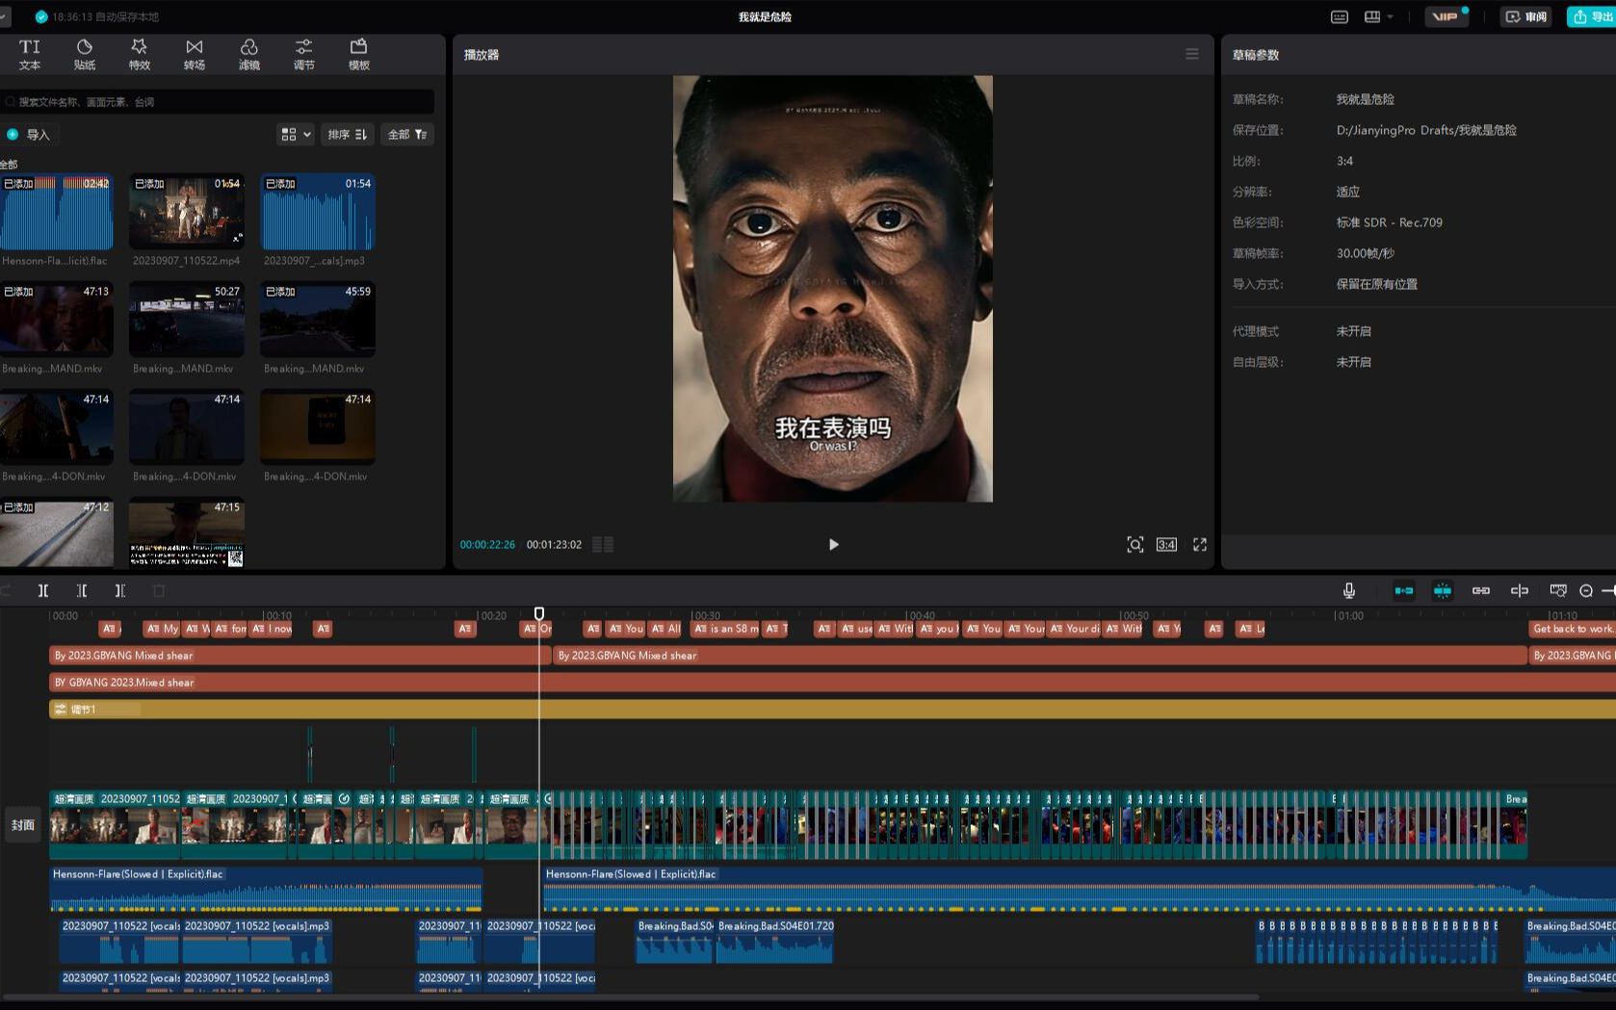Open the keyboard shortcuts icon in title bar
Screen dimensions: 1616x1010
pos(1340,16)
